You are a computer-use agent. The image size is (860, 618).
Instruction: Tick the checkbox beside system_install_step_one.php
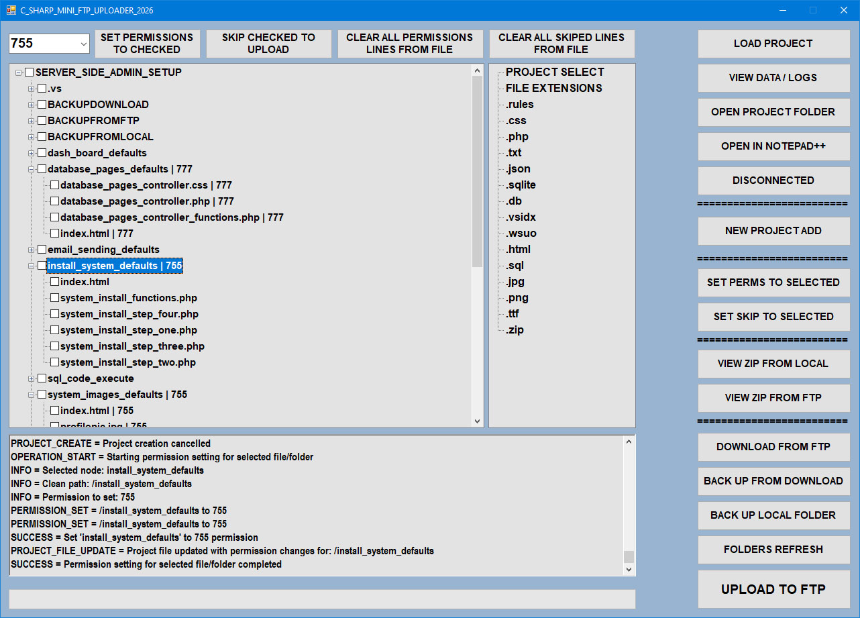tap(54, 330)
